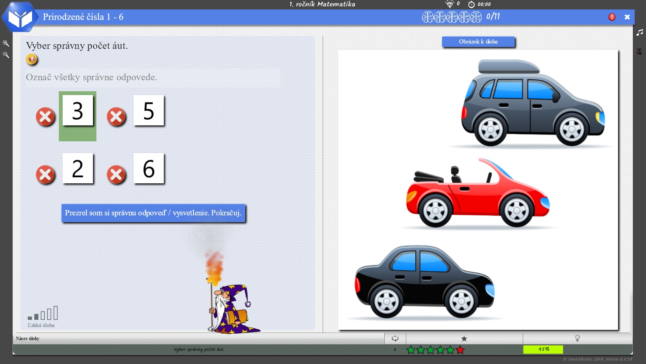Click the star rating column icon
The width and height of the screenshot is (646, 364).
pos(464,338)
